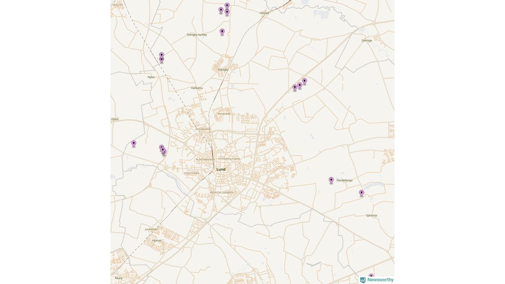Select the lower marker above Nybo

tap(161, 60)
